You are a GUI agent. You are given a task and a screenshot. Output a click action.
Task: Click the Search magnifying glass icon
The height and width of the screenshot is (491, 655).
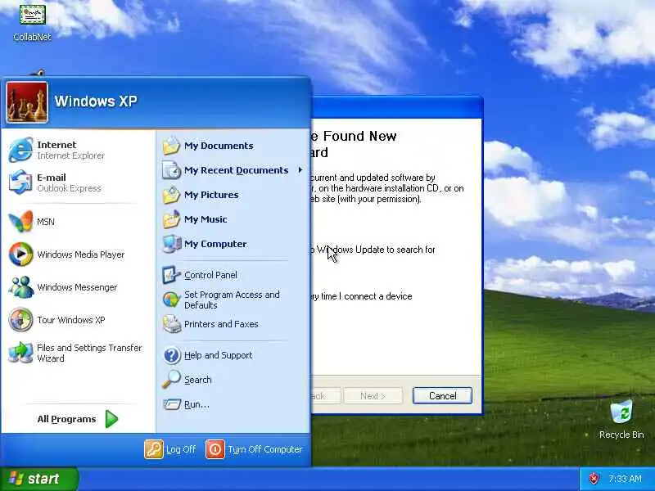click(171, 380)
